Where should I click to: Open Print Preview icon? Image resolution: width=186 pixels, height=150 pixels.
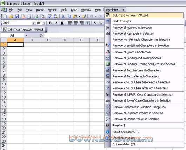[x=42, y=16]
